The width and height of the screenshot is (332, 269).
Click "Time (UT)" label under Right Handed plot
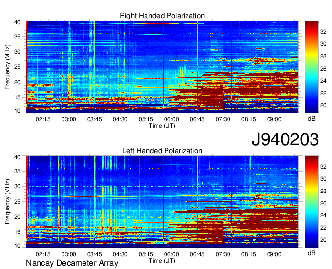click(162, 126)
